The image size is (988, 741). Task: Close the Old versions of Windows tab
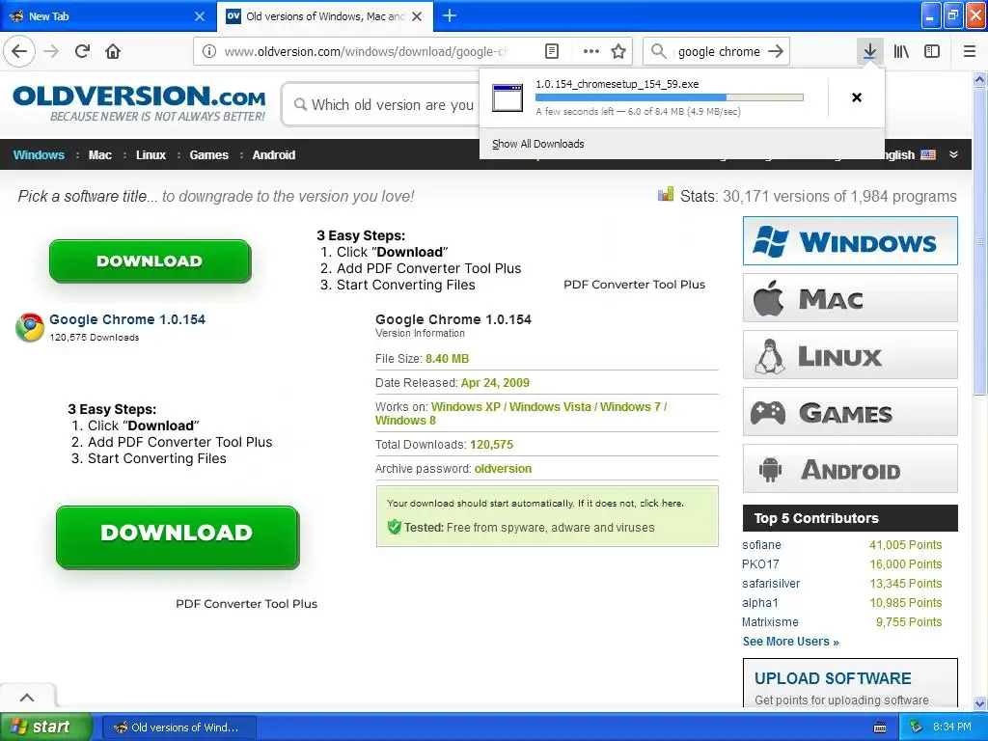(417, 16)
